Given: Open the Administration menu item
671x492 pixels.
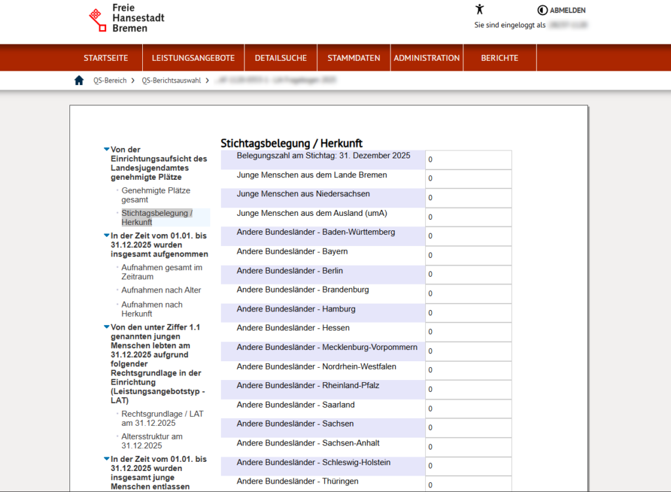Looking at the screenshot, I should point(427,58).
